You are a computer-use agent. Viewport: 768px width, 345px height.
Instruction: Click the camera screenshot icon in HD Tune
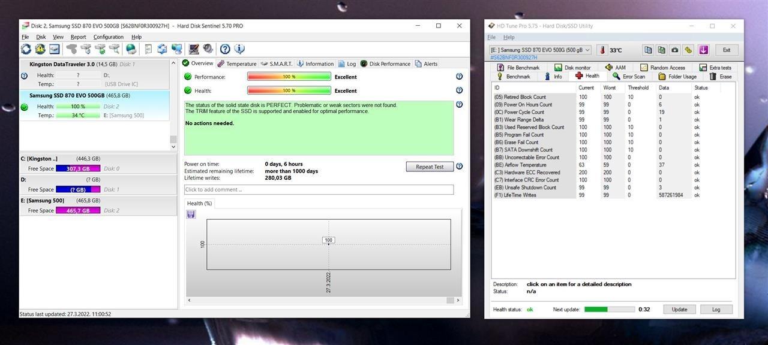tap(675, 50)
